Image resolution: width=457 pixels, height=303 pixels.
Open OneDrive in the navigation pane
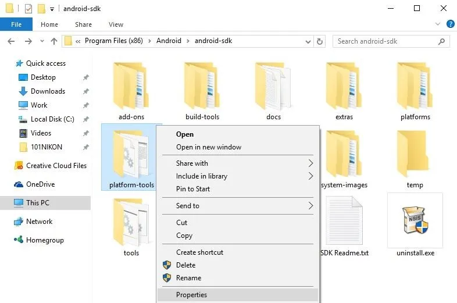pyautogui.click(x=34, y=184)
